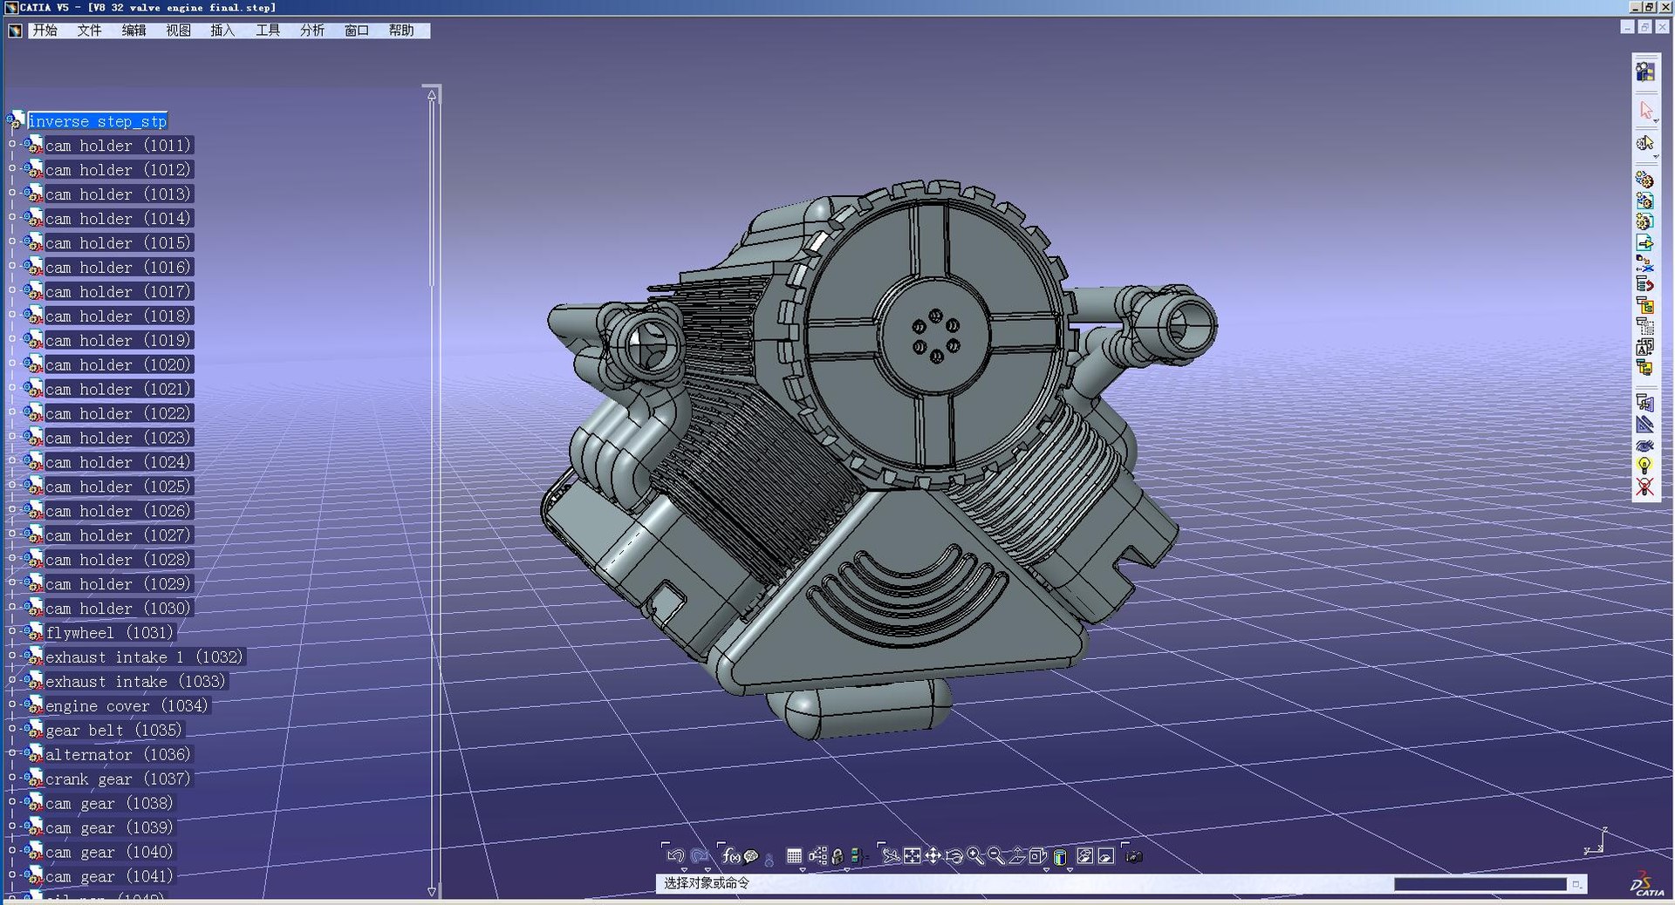Select the Fly Mode airplane icon
This screenshot has height=905, width=1675.
pos(892,856)
